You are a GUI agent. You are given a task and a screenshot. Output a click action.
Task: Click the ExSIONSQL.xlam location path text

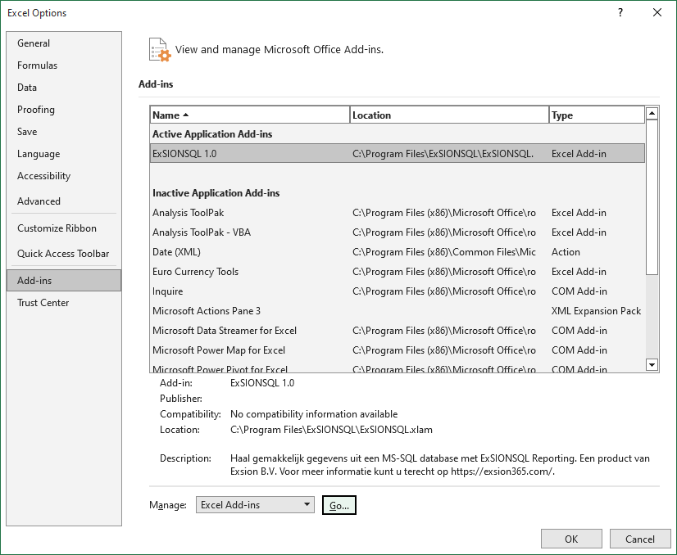tap(331, 430)
